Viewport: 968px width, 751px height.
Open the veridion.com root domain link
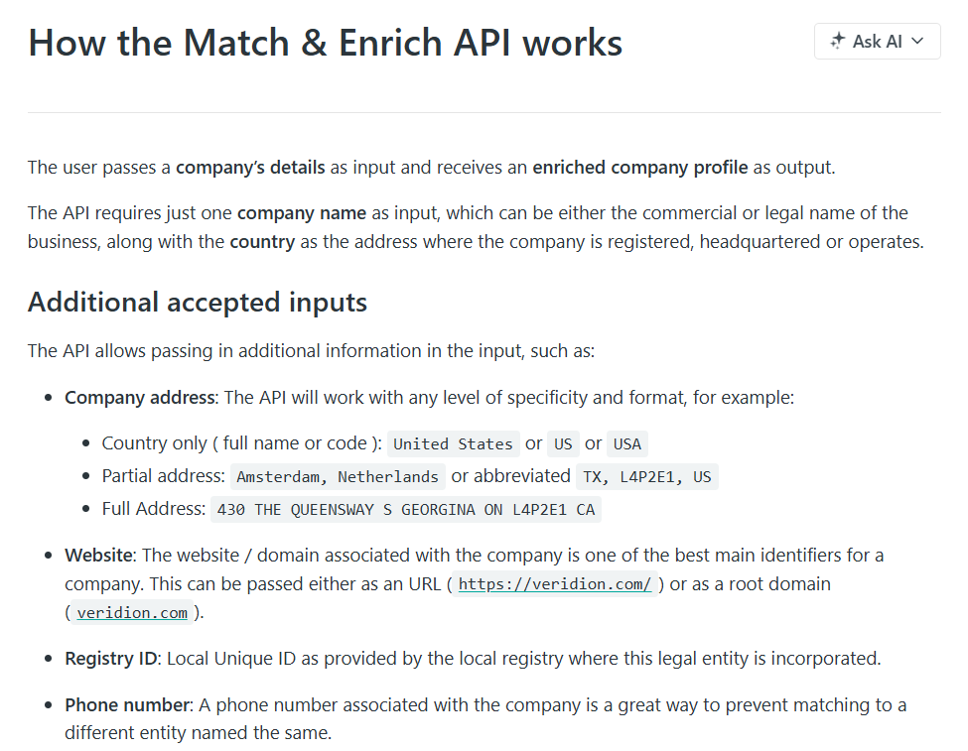tap(131, 612)
